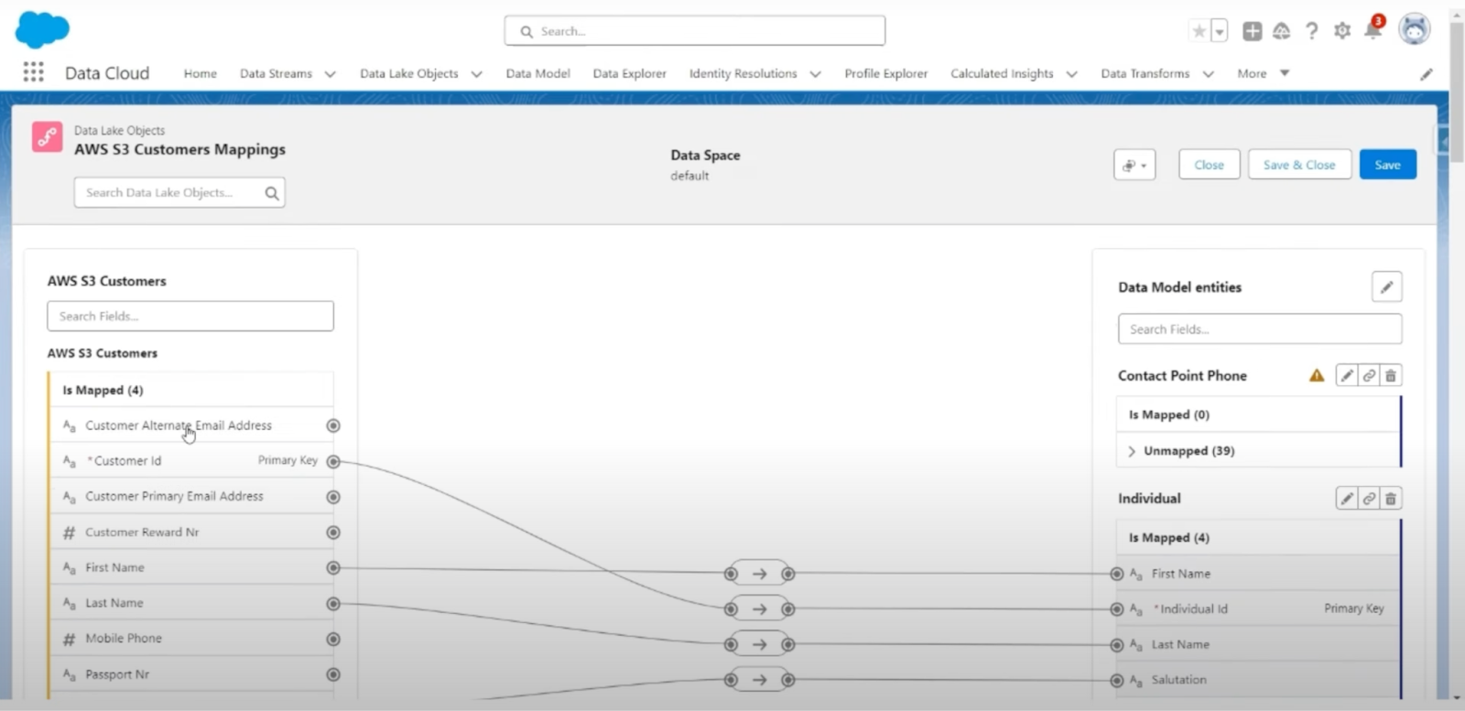The width and height of the screenshot is (1465, 711).
Task: Click the Salesforce cloud logo
Action: [x=42, y=29]
